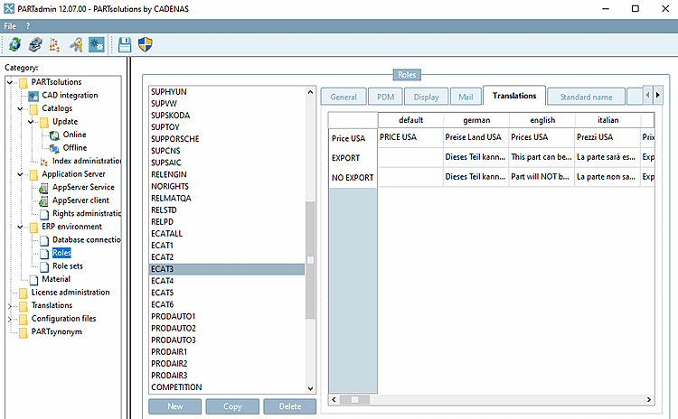
Task: Click the Role sets page icon
Action: [44, 267]
